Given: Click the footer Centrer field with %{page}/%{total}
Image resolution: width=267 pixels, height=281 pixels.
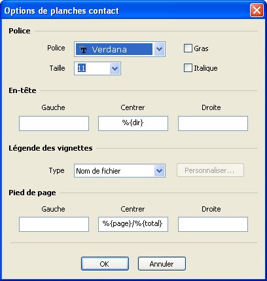Looking at the screenshot, I should [133, 224].
